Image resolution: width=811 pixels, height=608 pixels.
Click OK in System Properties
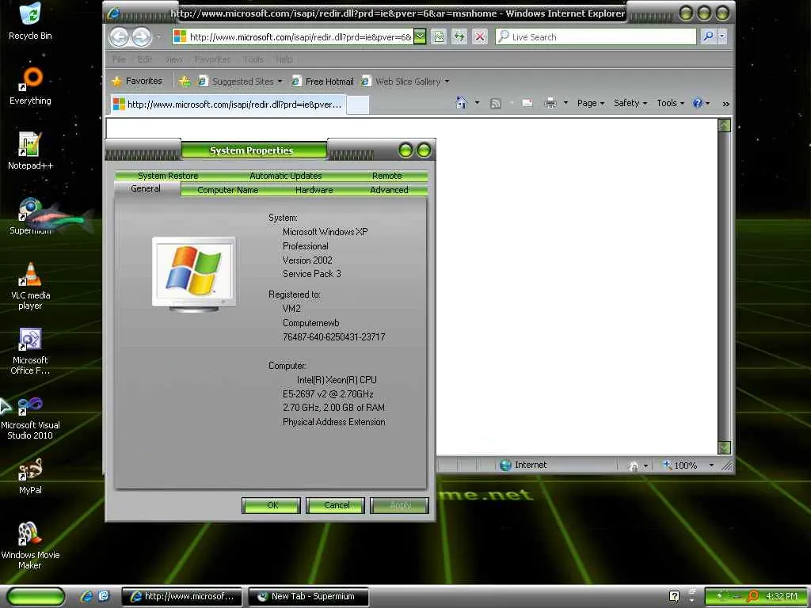(x=271, y=505)
